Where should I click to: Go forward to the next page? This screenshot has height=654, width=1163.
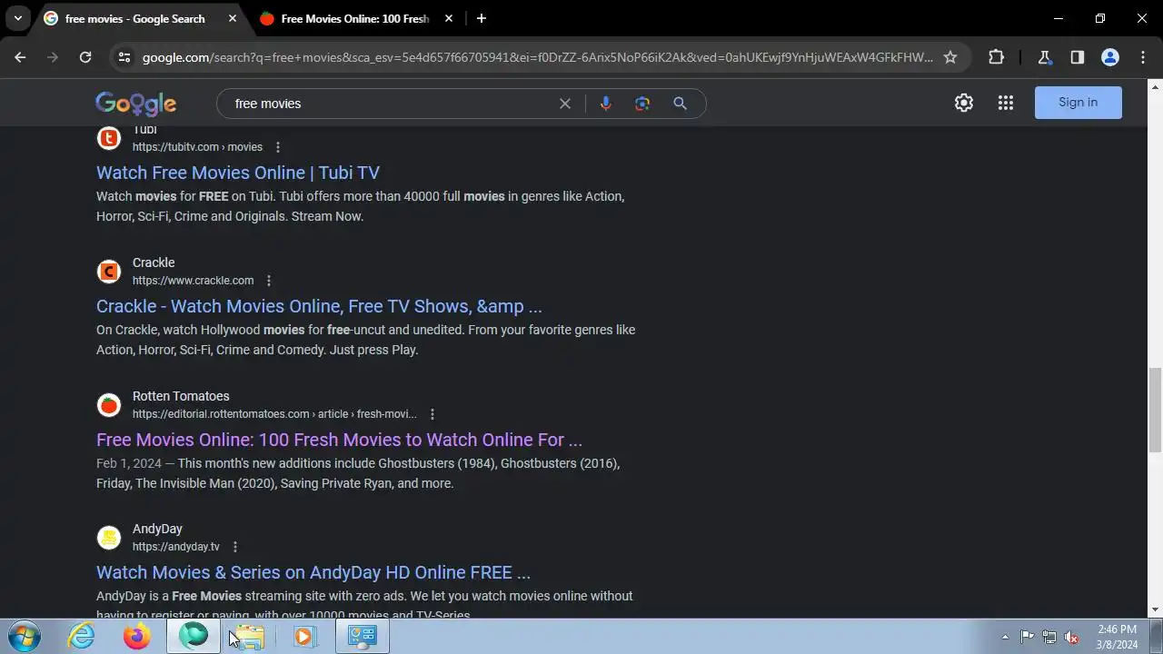pyautogui.click(x=53, y=57)
